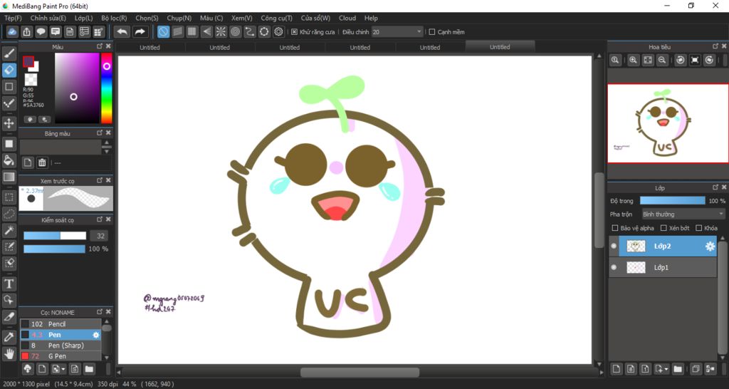Viewport: 729px width, 389px height.
Task: Open Pha trộn blend mode dropdown
Action: coord(683,214)
